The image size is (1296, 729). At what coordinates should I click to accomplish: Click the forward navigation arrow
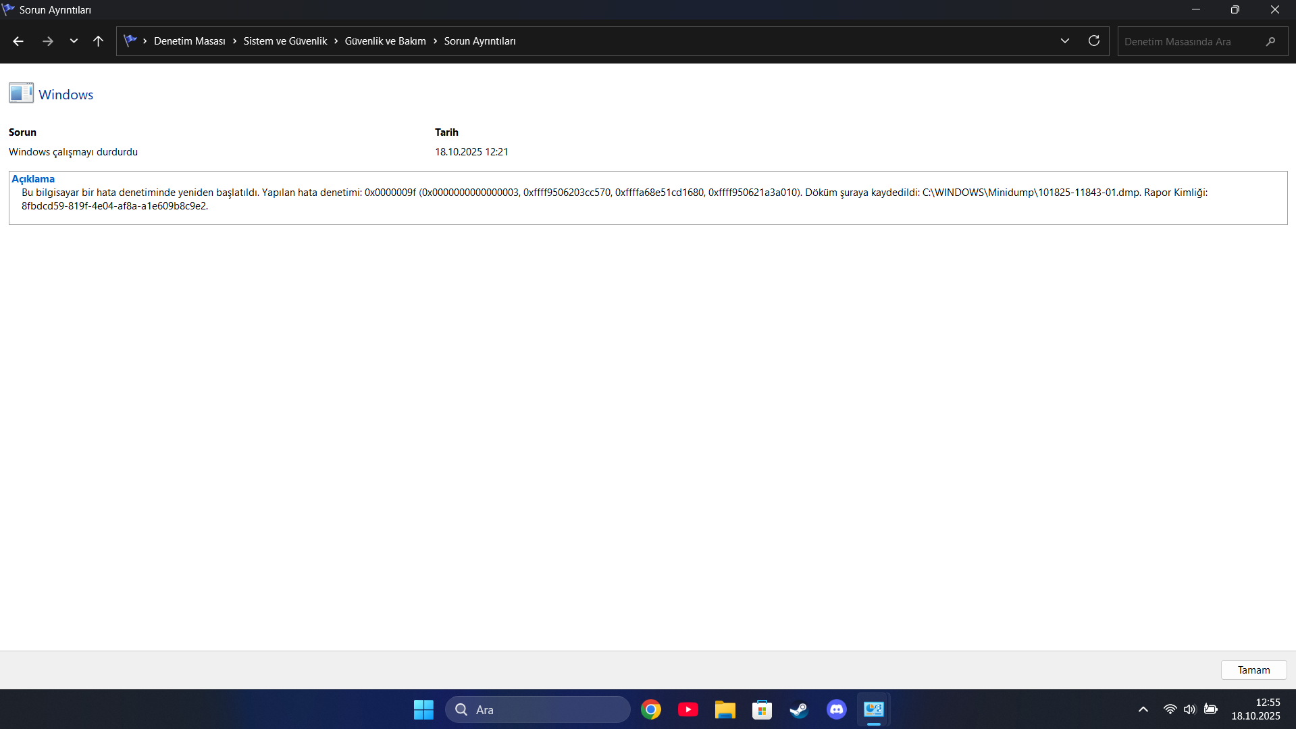47,41
